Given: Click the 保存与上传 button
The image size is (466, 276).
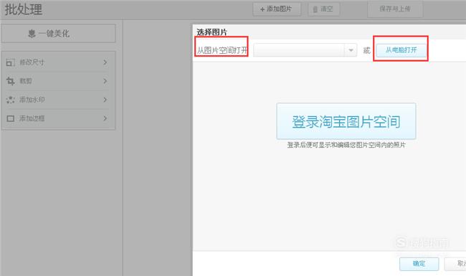Looking at the screenshot, I should point(395,9).
